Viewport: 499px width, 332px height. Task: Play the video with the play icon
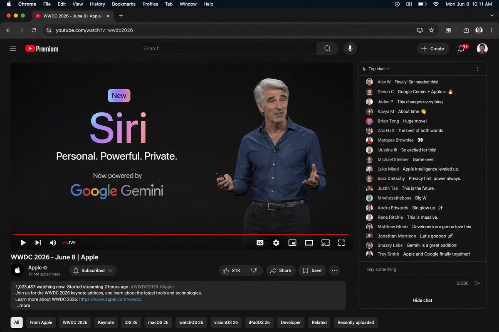(23, 243)
